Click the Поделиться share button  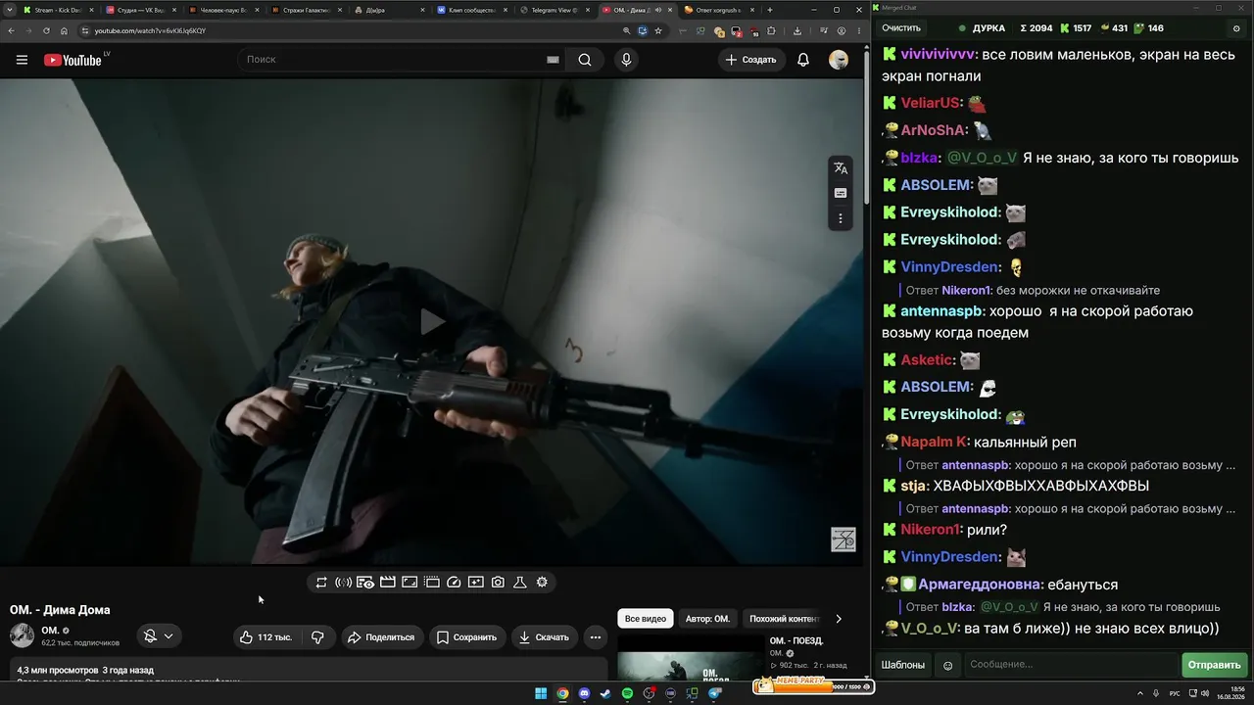[x=381, y=637]
